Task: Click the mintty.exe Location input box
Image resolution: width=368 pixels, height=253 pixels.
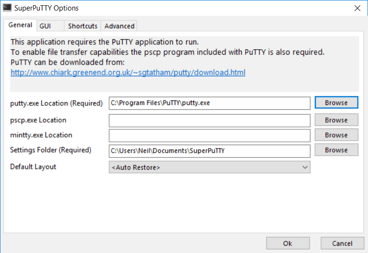Action: (210, 136)
